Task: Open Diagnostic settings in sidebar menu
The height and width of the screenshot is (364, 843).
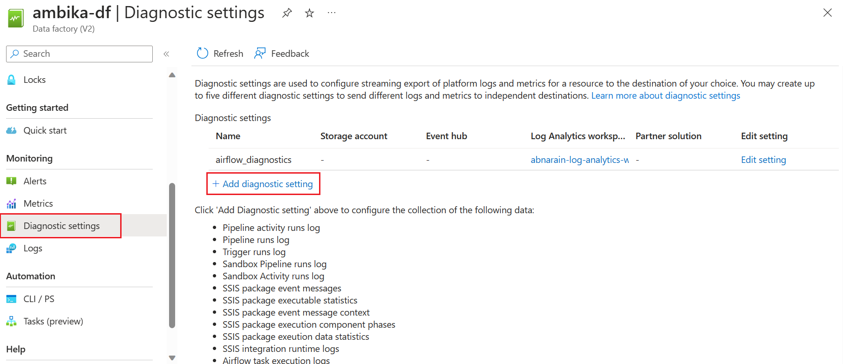Action: 61,226
